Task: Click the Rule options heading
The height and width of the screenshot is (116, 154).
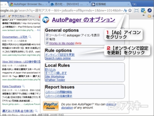Action: click(x=58, y=50)
